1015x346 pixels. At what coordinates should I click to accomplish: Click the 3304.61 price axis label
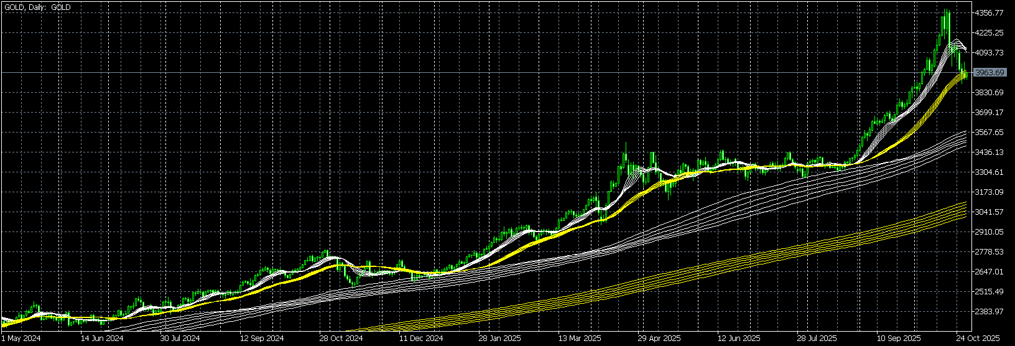(x=989, y=172)
